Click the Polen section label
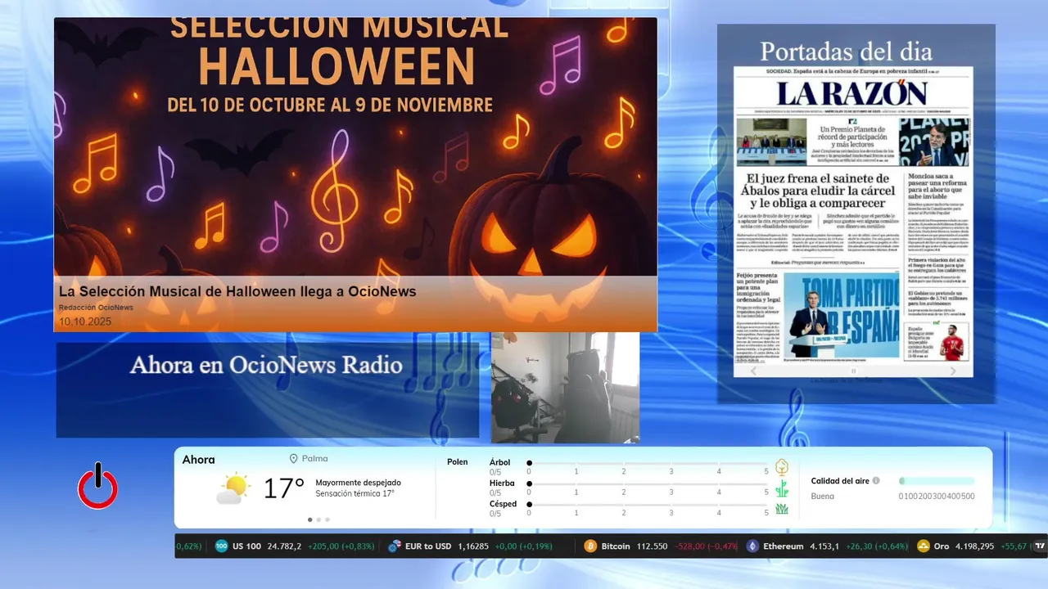This screenshot has height=589, width=1048. coord(457,462)
